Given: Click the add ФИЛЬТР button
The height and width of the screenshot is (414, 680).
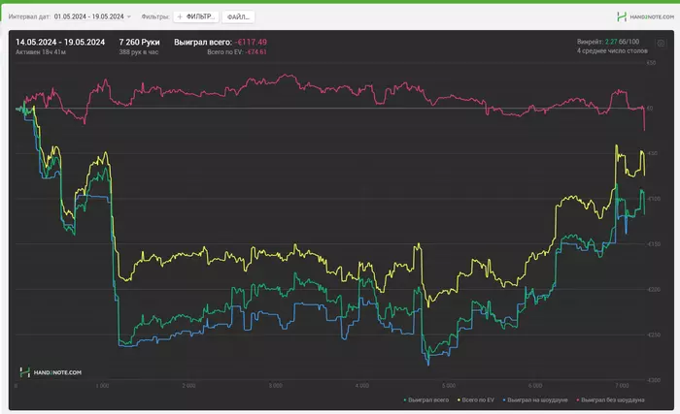Looking at the screenshot, I should (196, 16).
